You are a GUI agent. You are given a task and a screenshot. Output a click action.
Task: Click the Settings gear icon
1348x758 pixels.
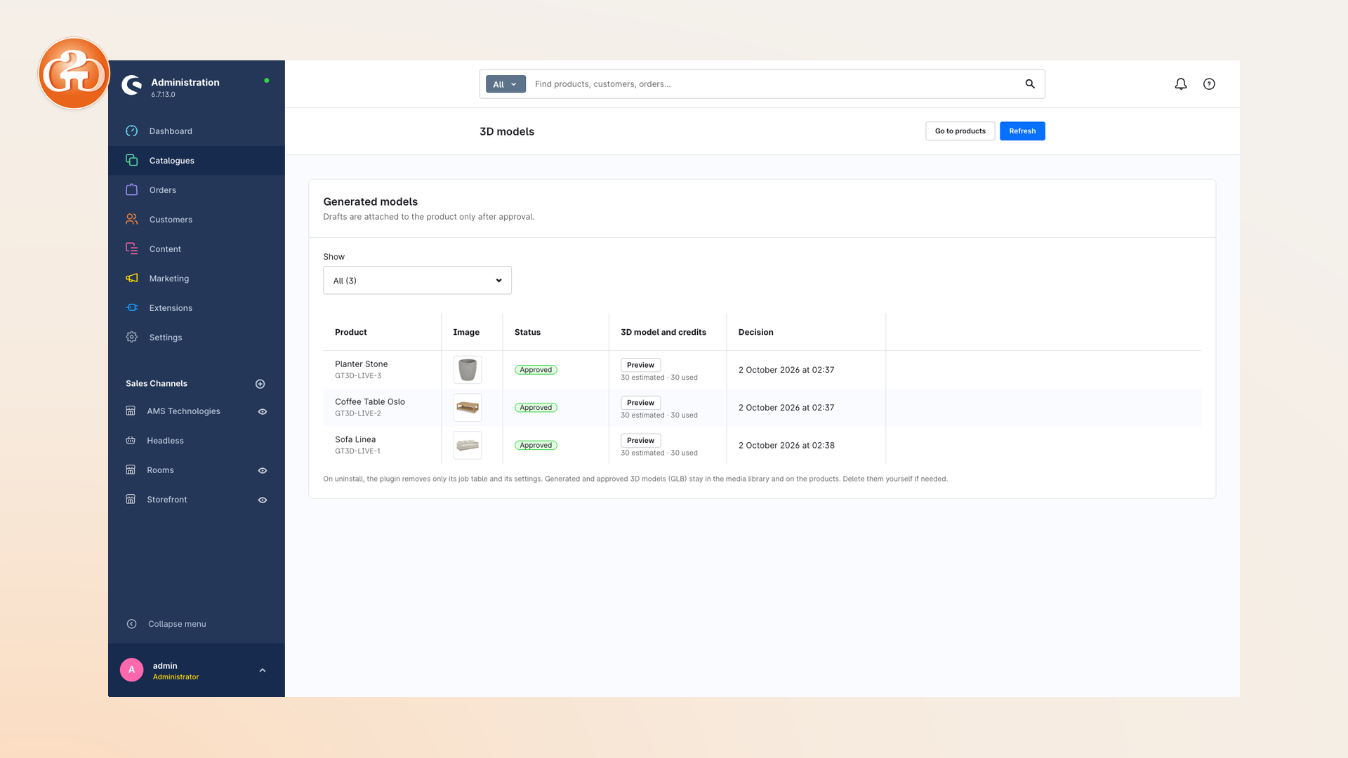[131, 337]
